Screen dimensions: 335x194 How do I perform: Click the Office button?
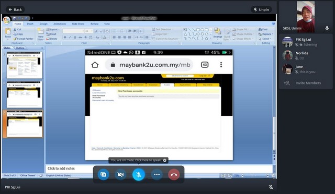[7, 20]
